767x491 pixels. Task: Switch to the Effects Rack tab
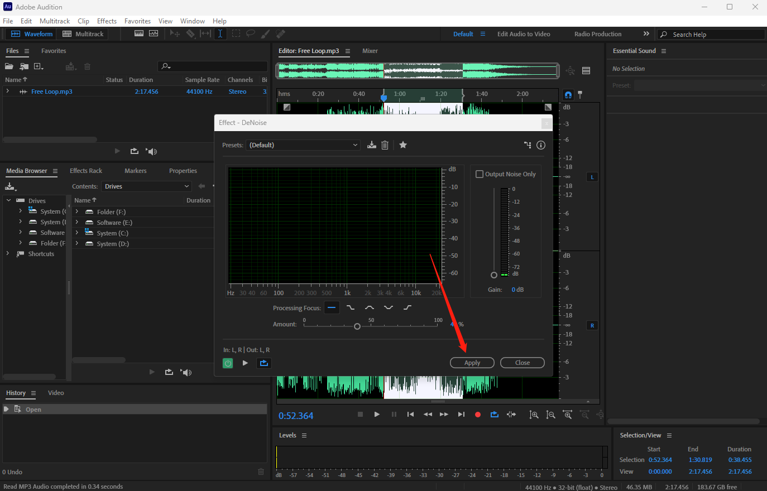tap(86, 171)
